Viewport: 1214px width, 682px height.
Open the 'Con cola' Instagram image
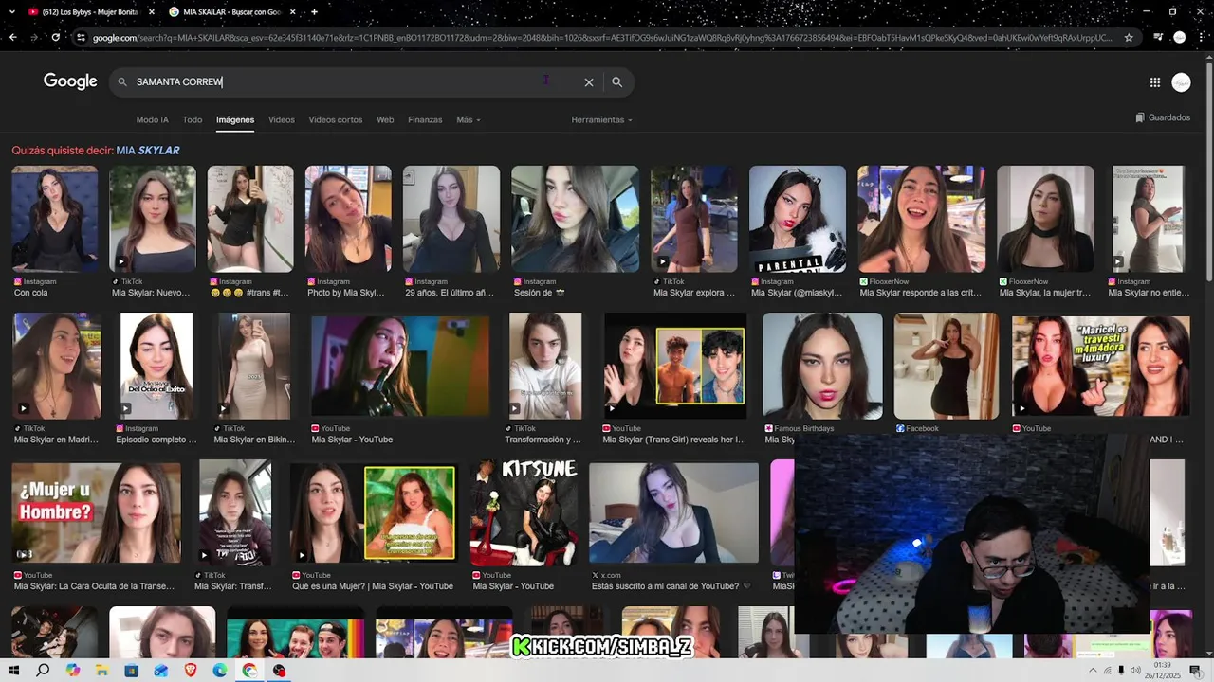(x=54, y=219)
